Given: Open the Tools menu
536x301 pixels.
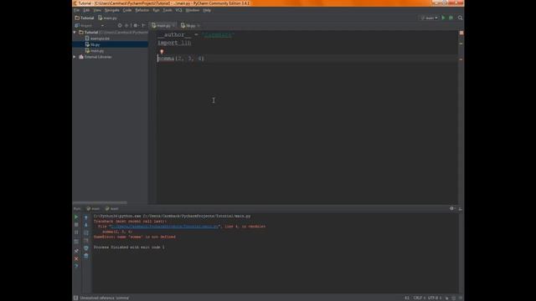Looking at the screenshot, I should pyautogui.click(x=167, y=10).
